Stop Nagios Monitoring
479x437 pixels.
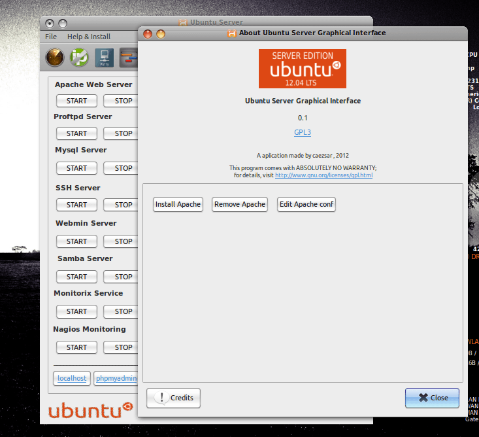click(121, 348)
